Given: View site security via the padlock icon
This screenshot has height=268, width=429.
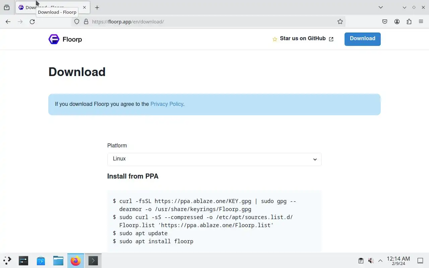Looking at the screenshot, I should [x=86, y=22].
